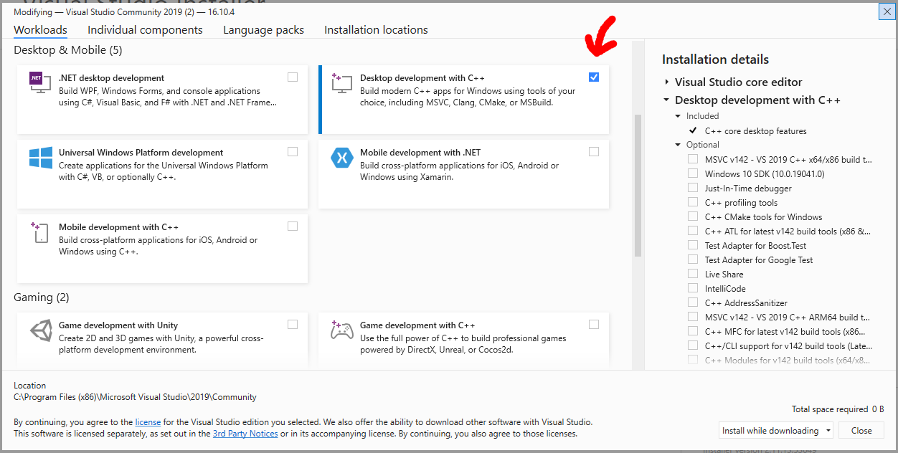The width and height of the screenshot is (898, 453).
Task: Enable C++ ATL for latest v142 build tools
Action: 693,231
